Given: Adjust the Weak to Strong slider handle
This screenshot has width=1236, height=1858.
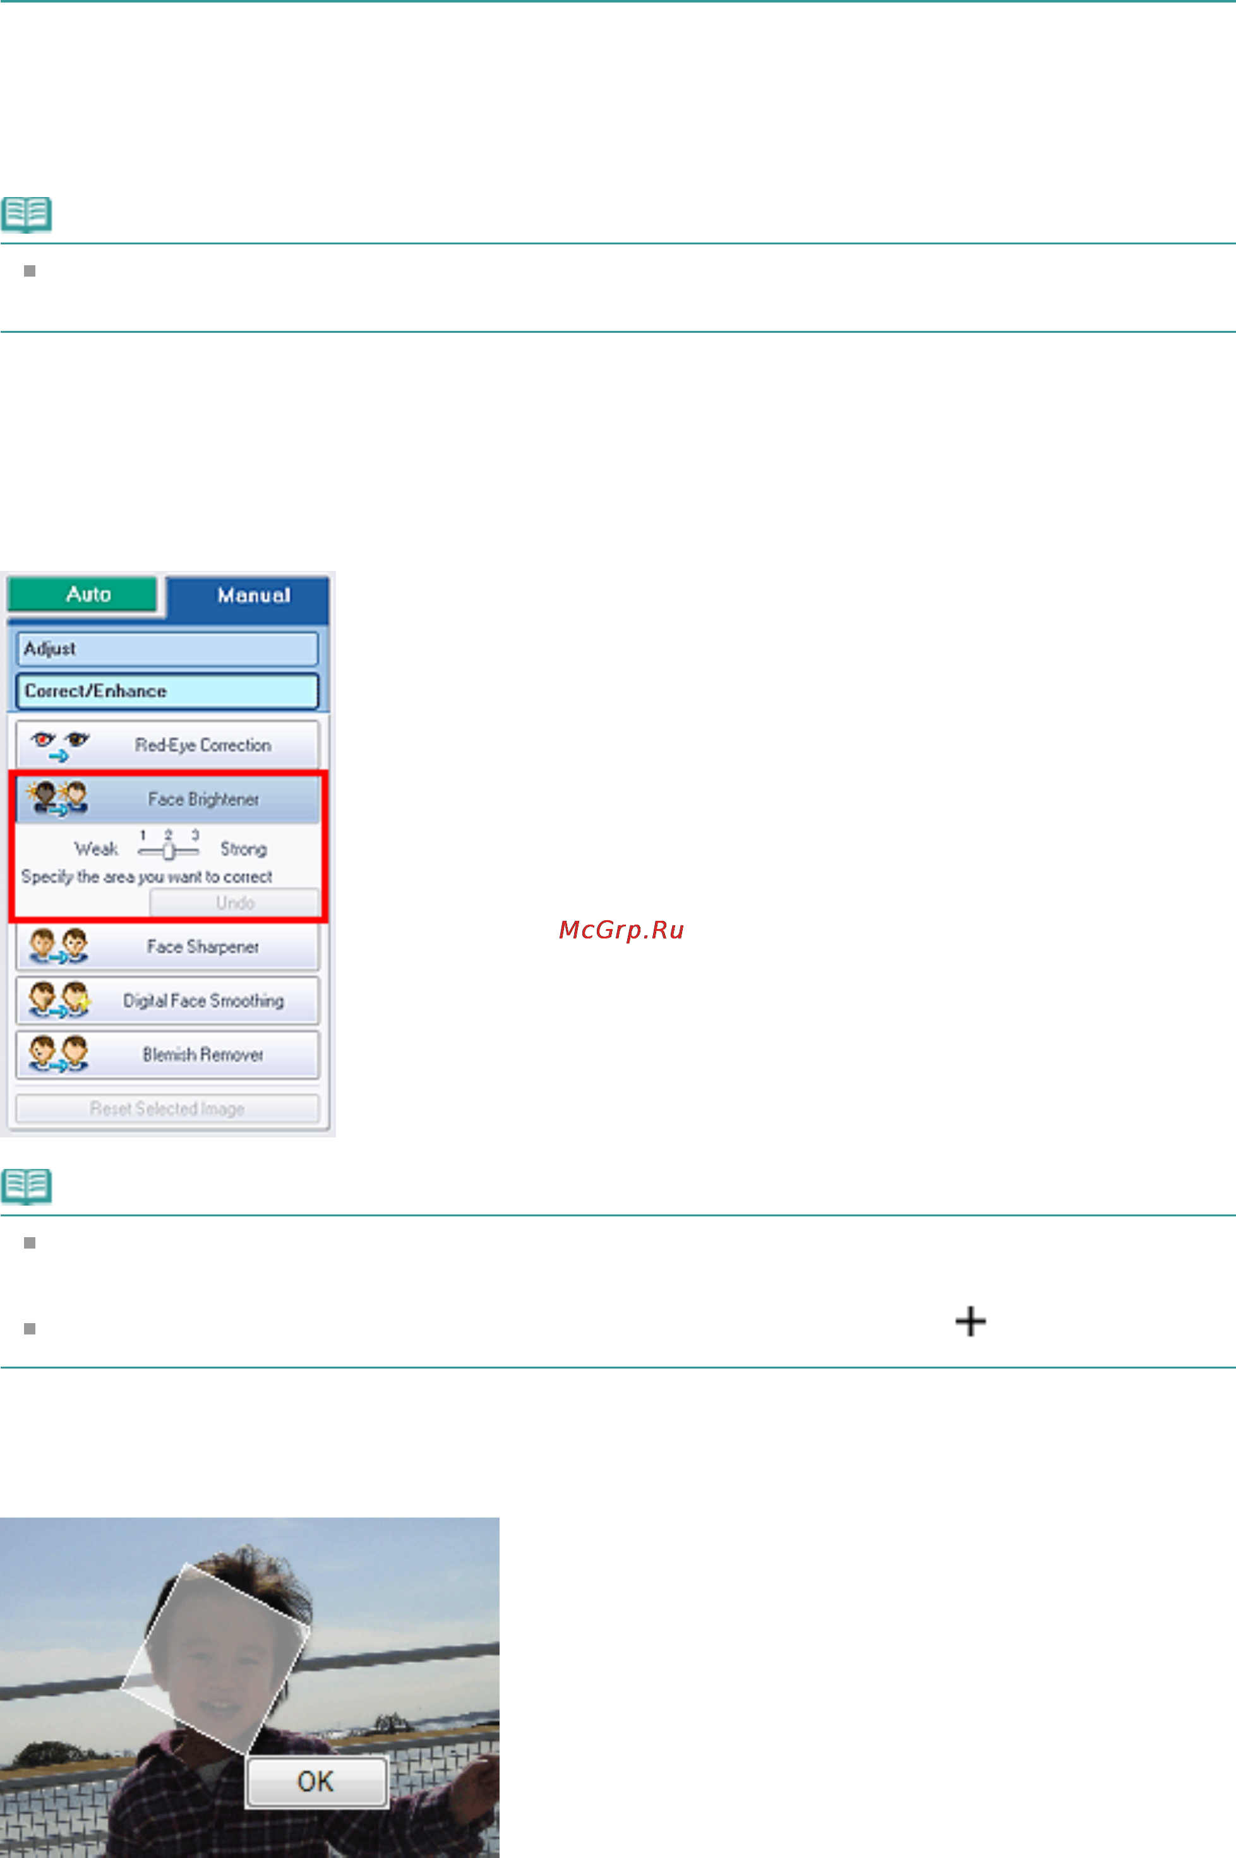Looking at the screenshot, I should [x=168, y=851].
